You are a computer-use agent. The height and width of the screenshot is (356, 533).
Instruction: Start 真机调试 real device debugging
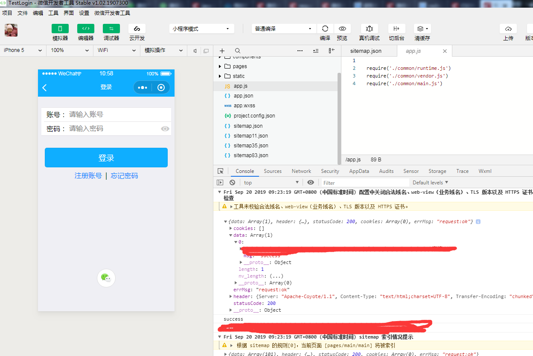pyautogui.click(x=370, y=29)
